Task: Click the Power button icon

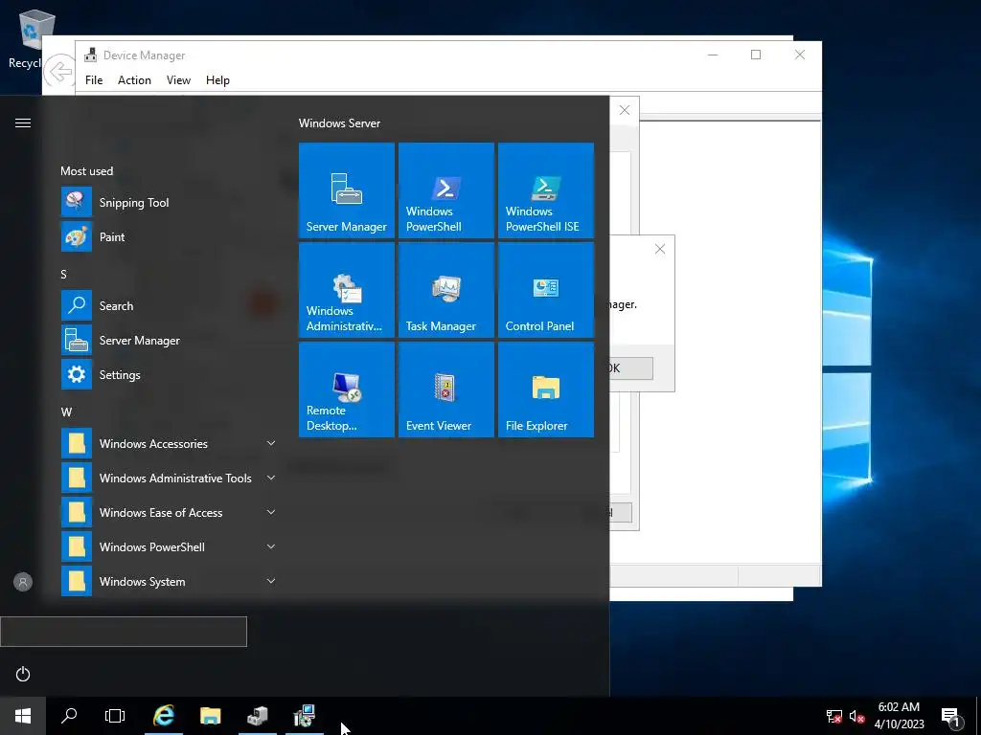Action: [x=23, y=674]
